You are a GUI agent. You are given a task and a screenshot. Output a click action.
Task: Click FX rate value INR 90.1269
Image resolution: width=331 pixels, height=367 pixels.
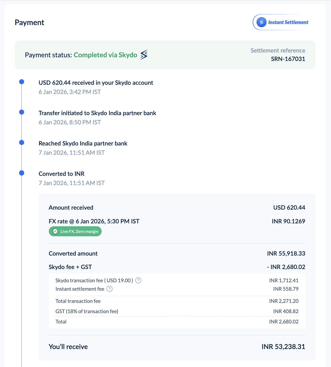coord(289,221)
